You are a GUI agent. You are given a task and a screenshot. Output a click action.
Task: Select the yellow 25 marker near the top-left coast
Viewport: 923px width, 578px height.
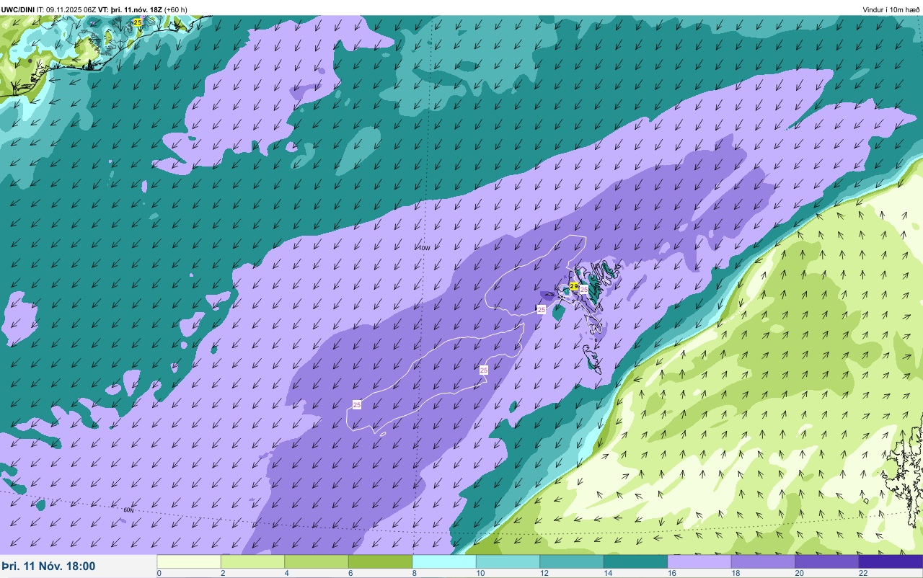point(137,23)
